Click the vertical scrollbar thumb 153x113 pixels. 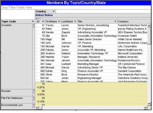[149, 36]
